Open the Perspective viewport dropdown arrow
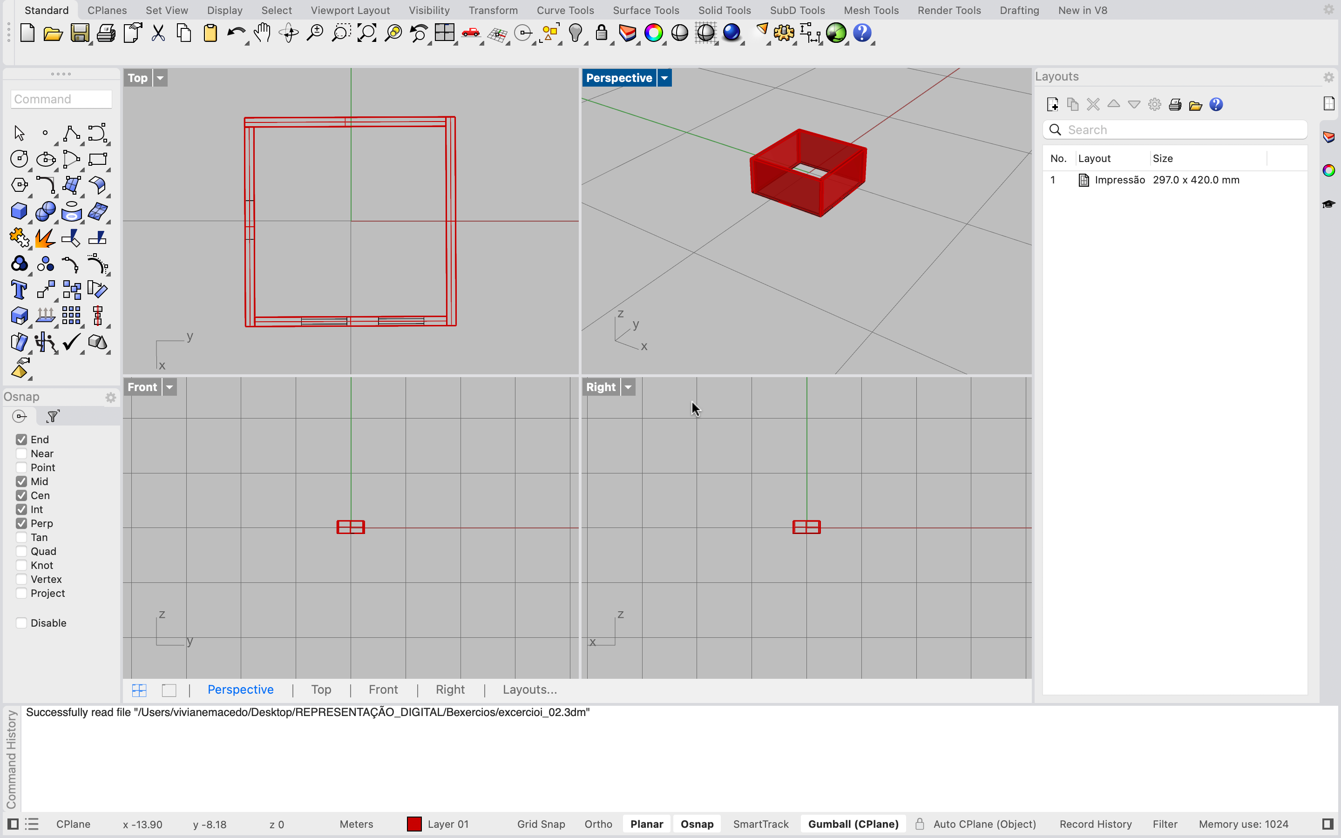 click(x=664, y=78)
